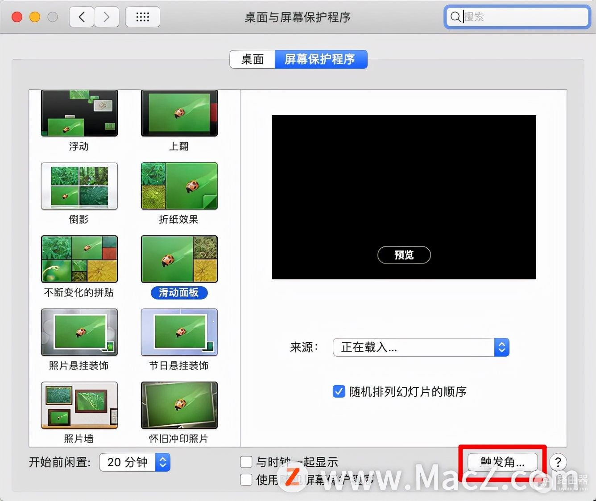Click the 折纸效果 label text

(179, 219)
